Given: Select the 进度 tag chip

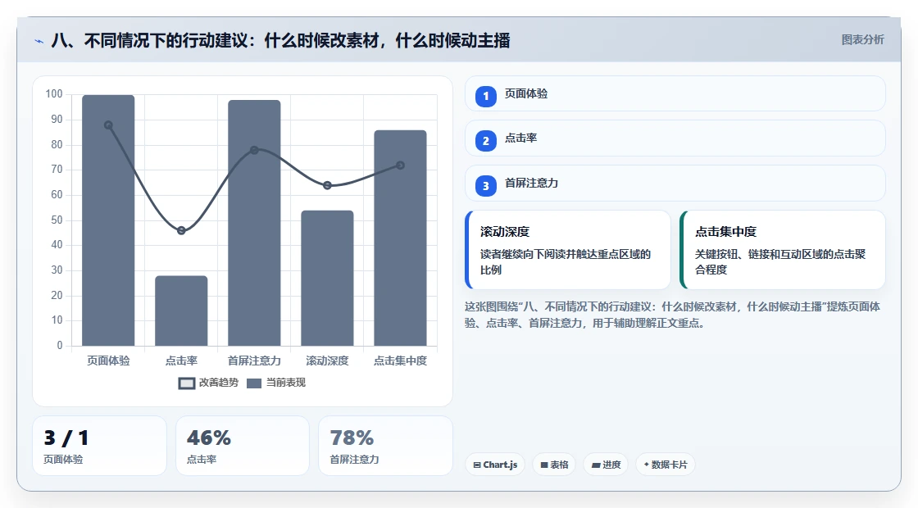Looking at the screenshot, I should 606,464.
